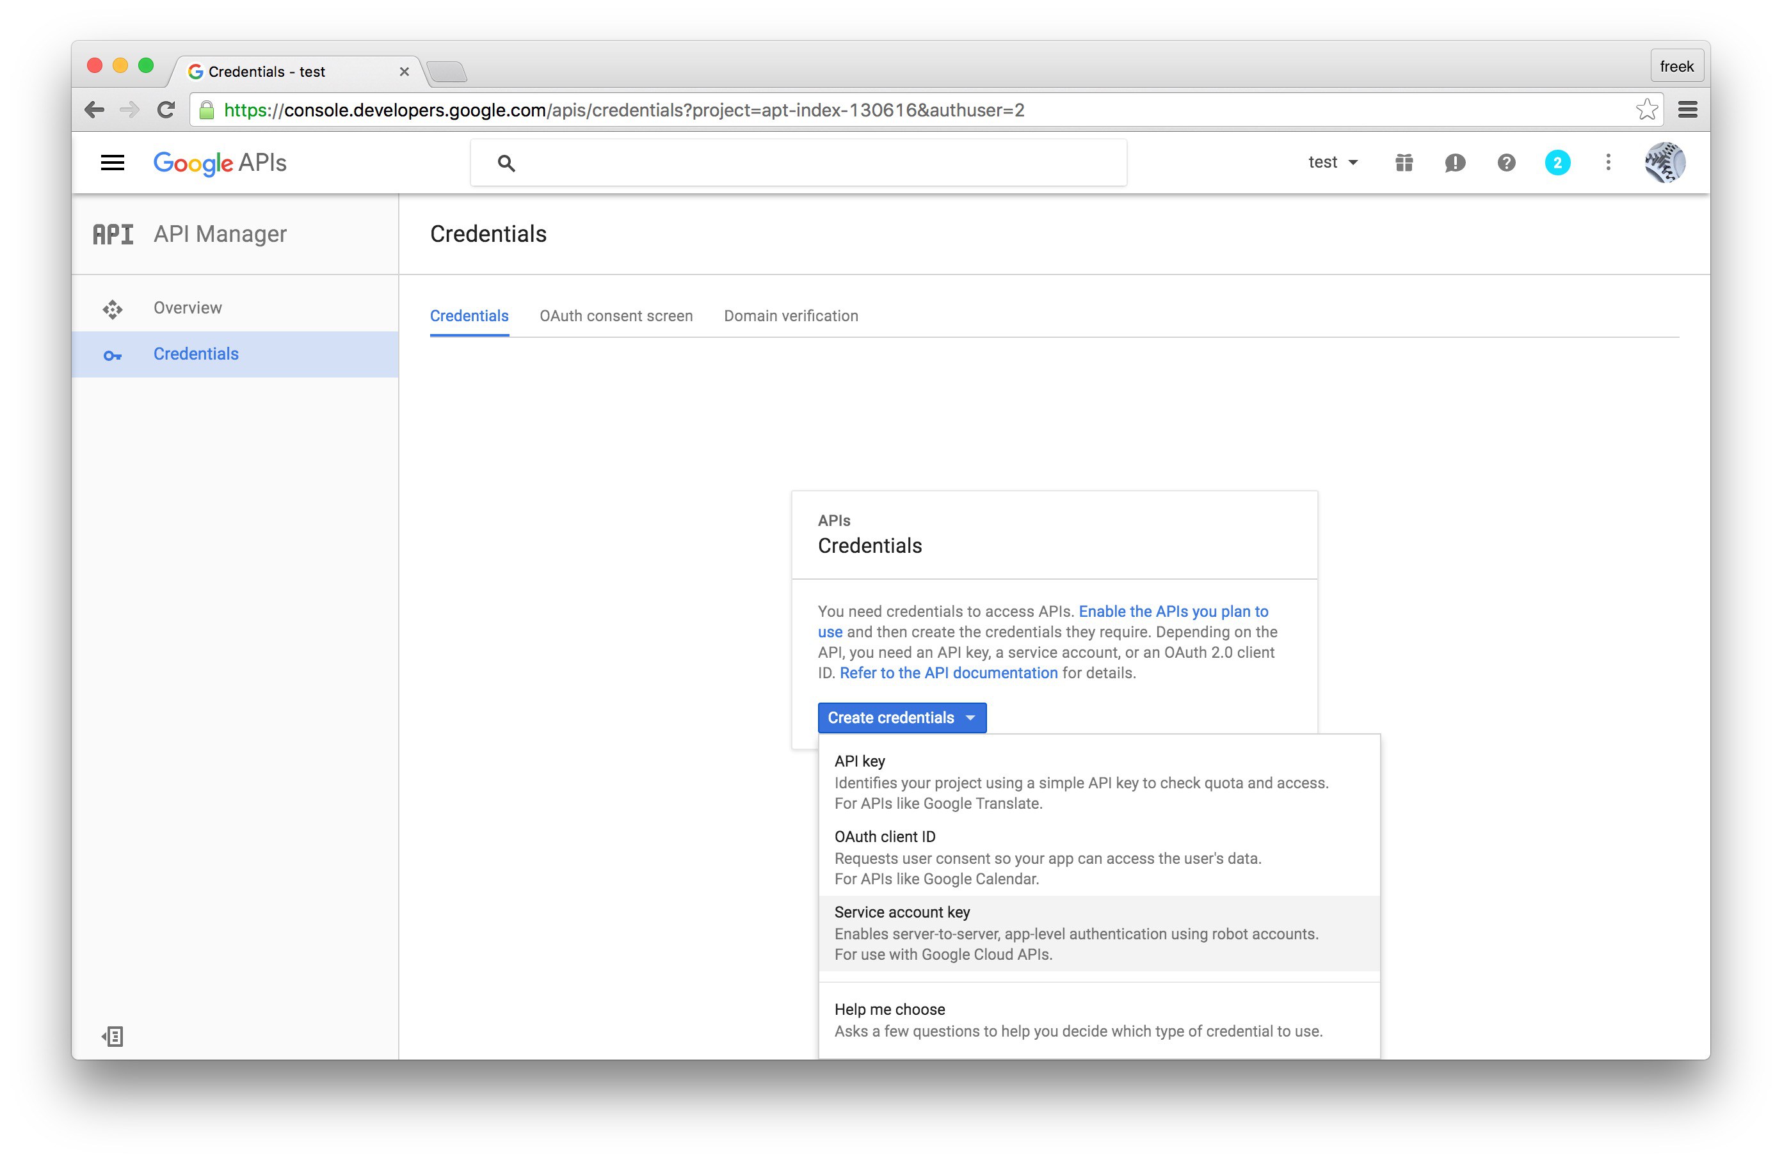Click the help question mark icon
Viewport: 1782px width, 1162px height.
pos(1505,163)
